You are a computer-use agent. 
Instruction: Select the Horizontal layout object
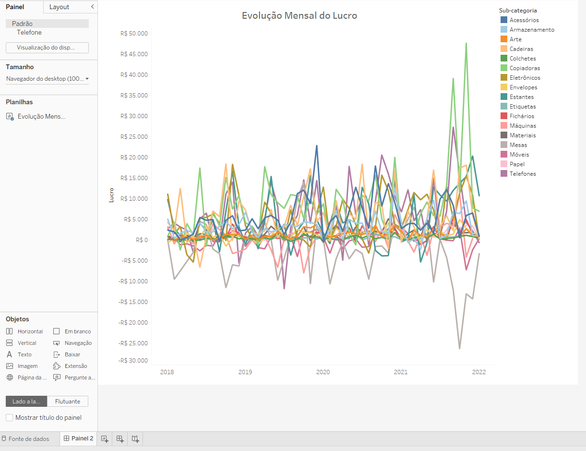tap(24, 331)
